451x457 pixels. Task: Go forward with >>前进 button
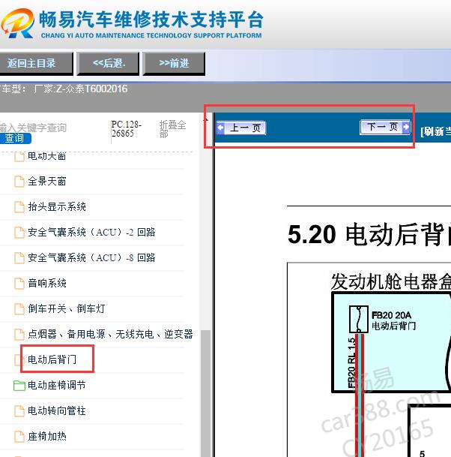(174, 64)
